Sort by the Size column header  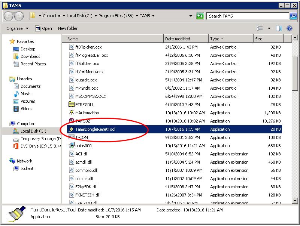pos(268,39)
